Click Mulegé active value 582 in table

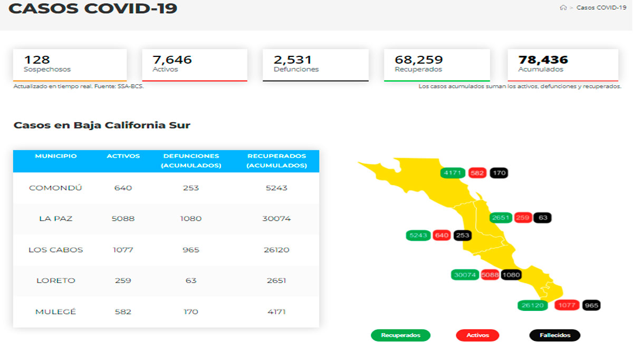[x=123, y=311]
